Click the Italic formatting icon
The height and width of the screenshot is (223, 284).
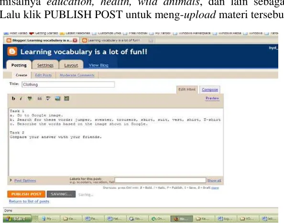click(21, 99)
